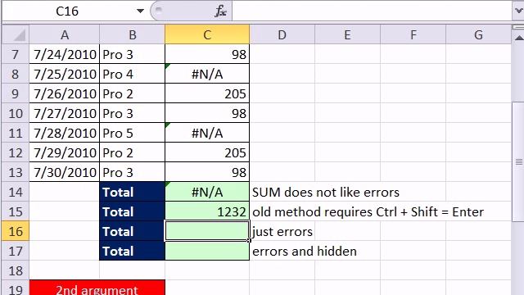Screen dimensions: 524x295
Task: Click the horizontal split box above the scrollbar
Action: point(518,27)
